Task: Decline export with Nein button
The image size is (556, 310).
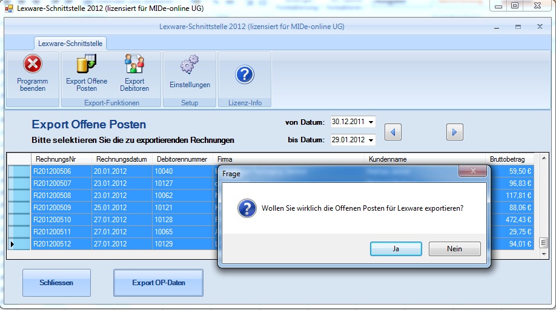Action: tap(455, 249)
